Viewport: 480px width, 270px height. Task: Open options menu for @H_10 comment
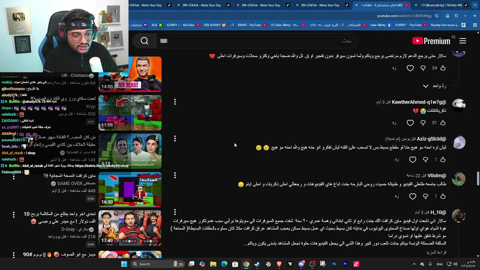(x=175, y=212)
